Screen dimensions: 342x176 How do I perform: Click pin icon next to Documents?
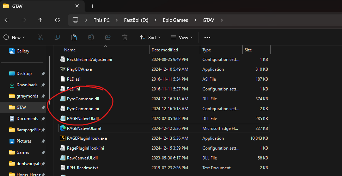point(43,119)
